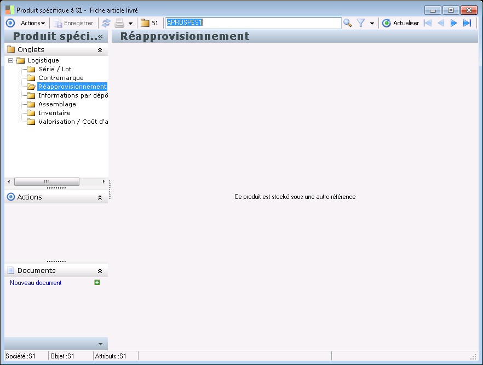Click the Société :S1 status bar entry
Viewport: 483px width, 365px height.
(20, 356)
